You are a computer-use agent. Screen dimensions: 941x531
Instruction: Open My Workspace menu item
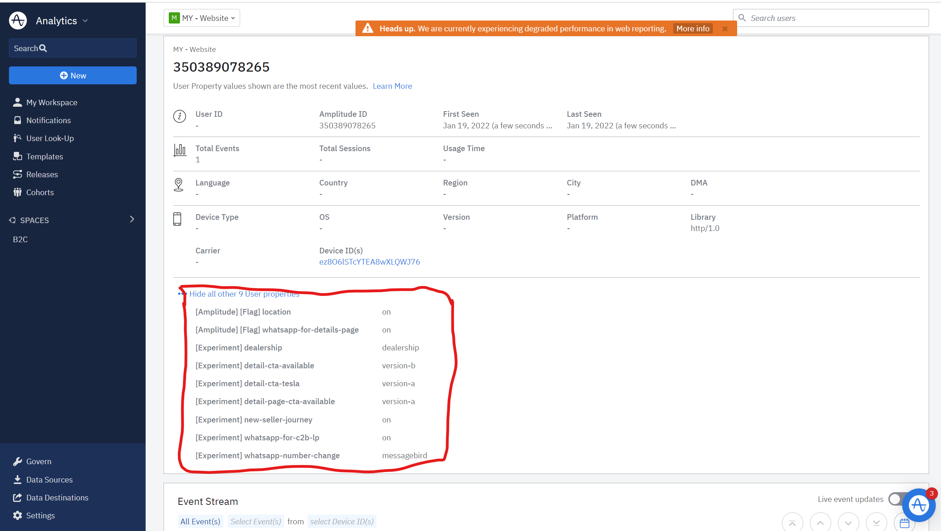point(52,103)
